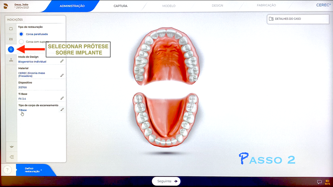Click the sidebar icon below the implant icon
The height and width of the screenshot is (187, 333).
click(x=11, y=60)
